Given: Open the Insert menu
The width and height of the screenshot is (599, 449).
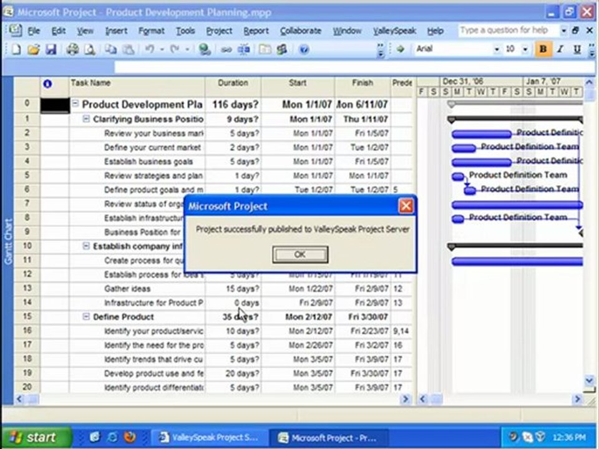Looking at the screenshot, I should pyautogui.click(x=116, y=31).
